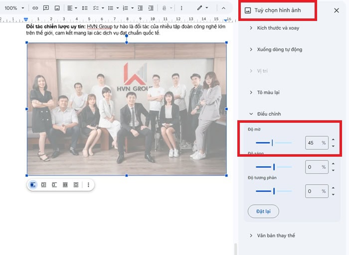
Task: Hide the menus with the collapse arrow
Action: (223, 8)
